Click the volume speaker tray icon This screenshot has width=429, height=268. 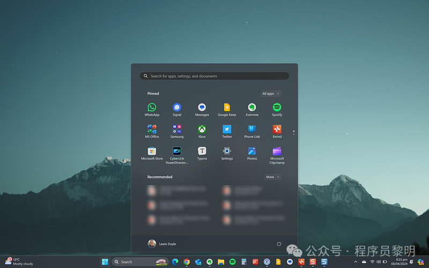(379, 262)
